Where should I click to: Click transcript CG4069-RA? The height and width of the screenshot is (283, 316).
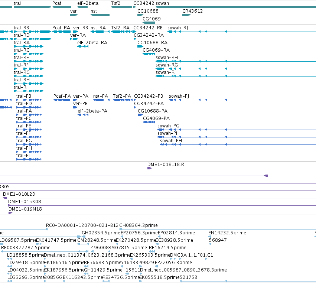(156, 50)
